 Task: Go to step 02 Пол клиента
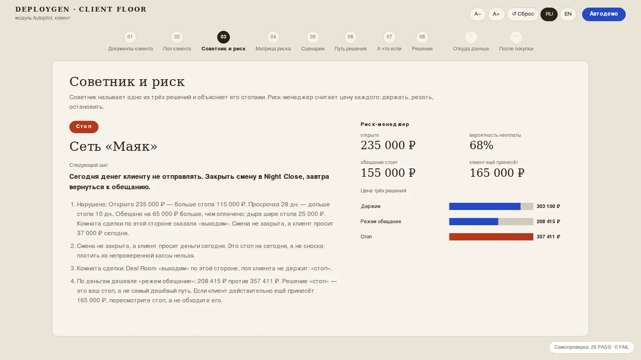coord(177,42)
